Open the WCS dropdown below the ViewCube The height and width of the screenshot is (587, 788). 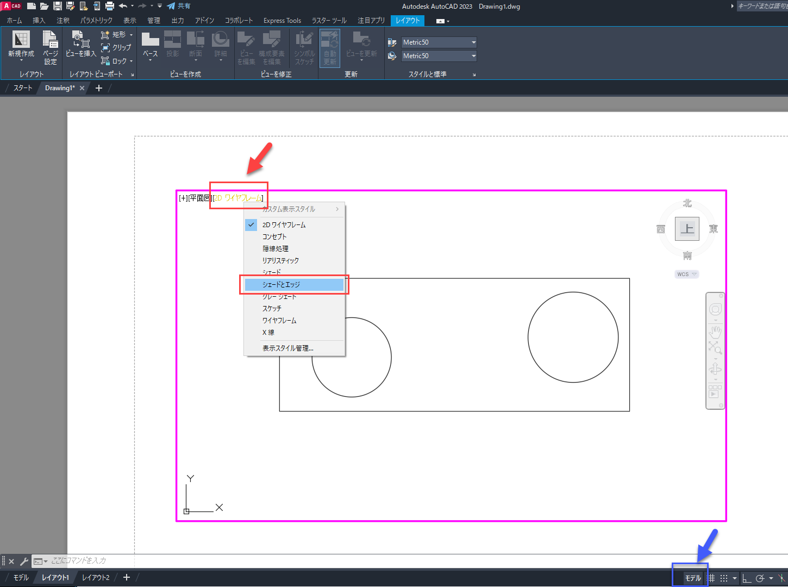pos(686,274)
